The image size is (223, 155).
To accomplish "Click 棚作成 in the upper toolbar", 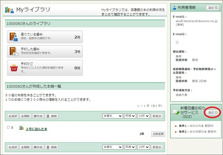I will [38, 116].
